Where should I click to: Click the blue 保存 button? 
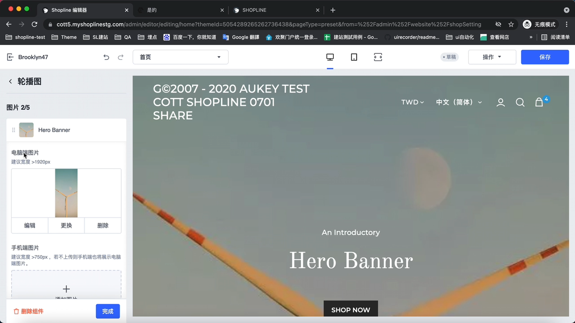click(544, 57)
